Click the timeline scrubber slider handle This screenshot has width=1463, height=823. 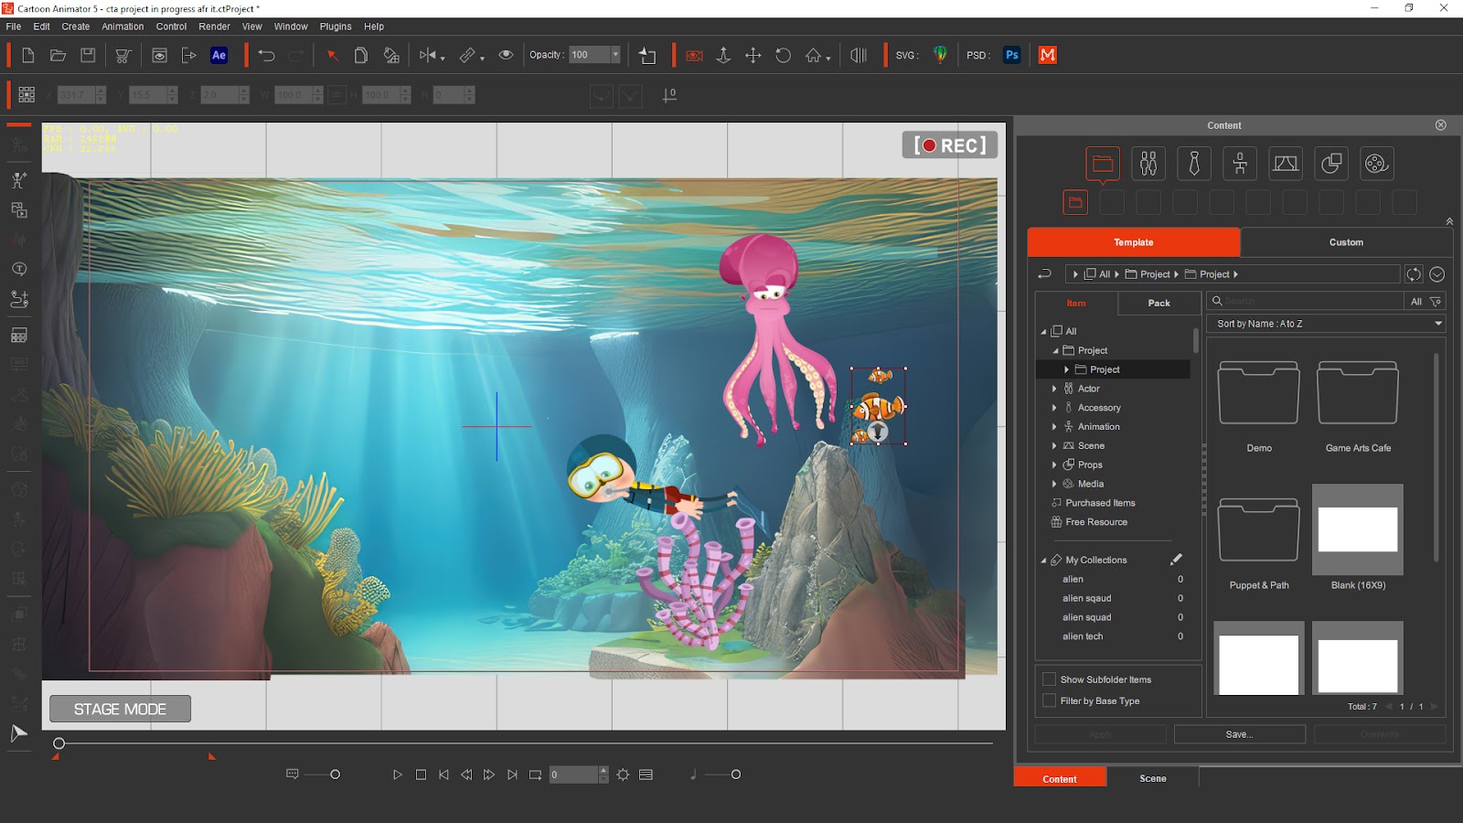59,743
